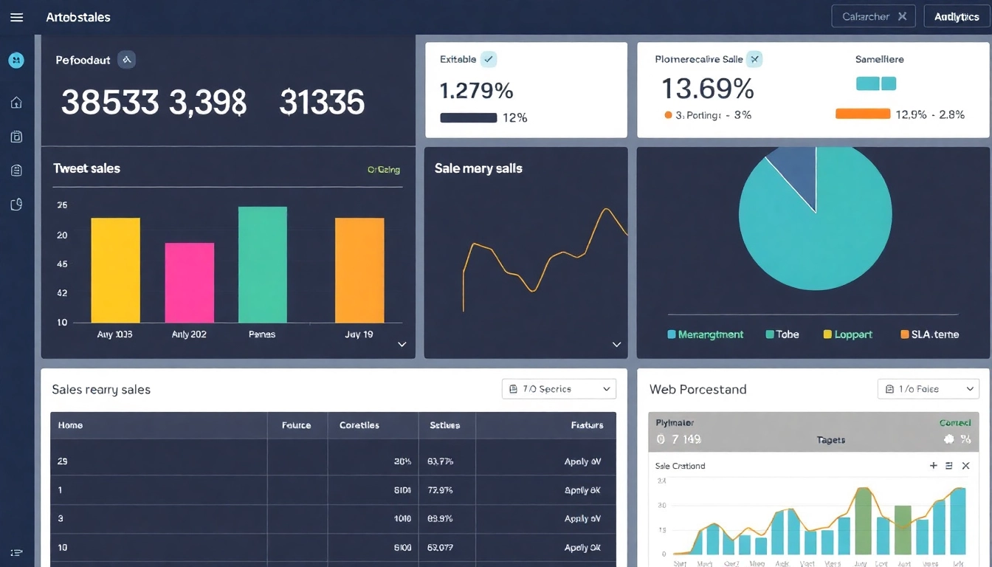Select the document report icon in the sidebar
This screenshot has width=992, height=567.
pos(16,169)
